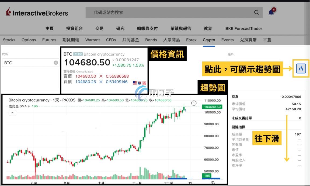Click the highlighted trend chart display icon

click(300, 68)
